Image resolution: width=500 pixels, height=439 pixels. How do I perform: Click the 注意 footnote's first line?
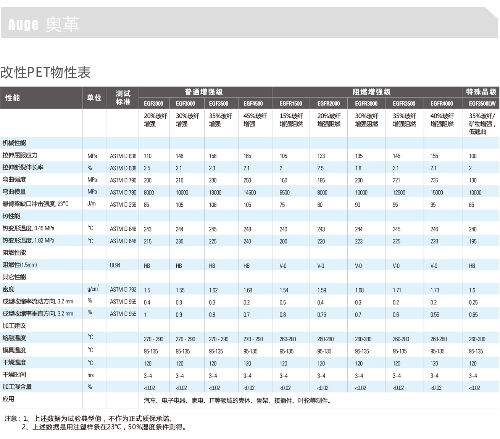click(89, 418)
